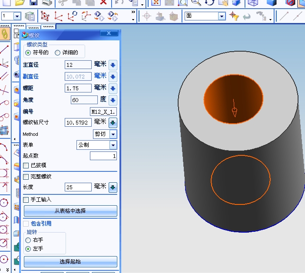The height and width of the screenshot is (273, 305).
Task: Click the selection filter funnel icon
Action: point(234,16)
